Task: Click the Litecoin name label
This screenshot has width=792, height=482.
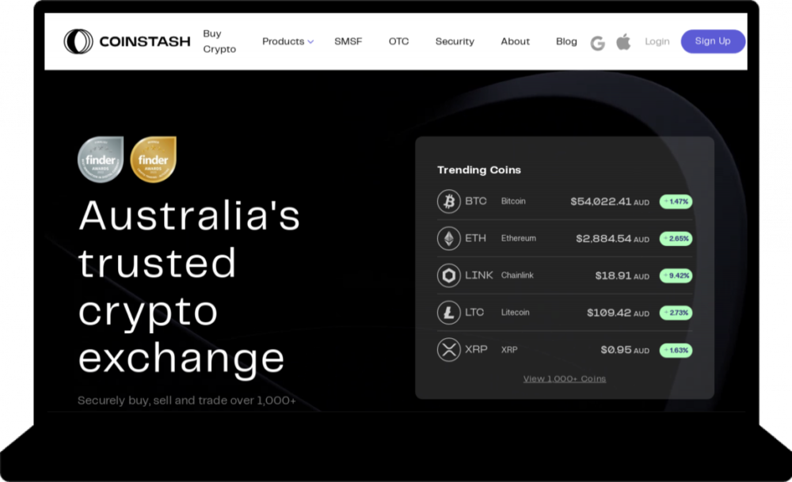Action: point(516,313)
